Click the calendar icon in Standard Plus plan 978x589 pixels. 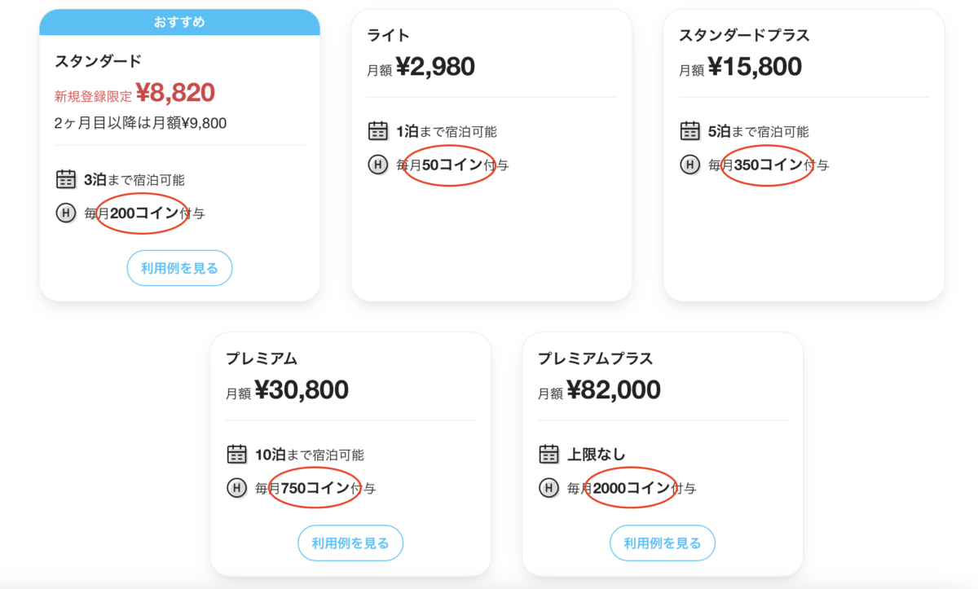point(690,131)
